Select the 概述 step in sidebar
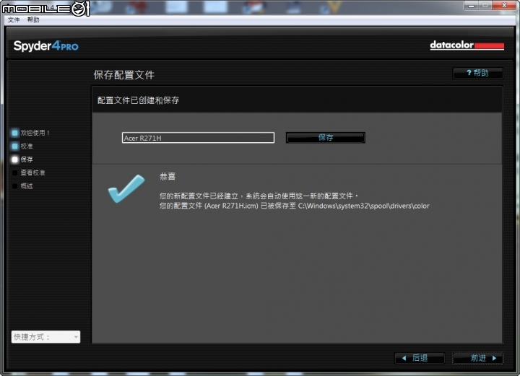The width and height of the screenshot is (520, 376). 22,186
